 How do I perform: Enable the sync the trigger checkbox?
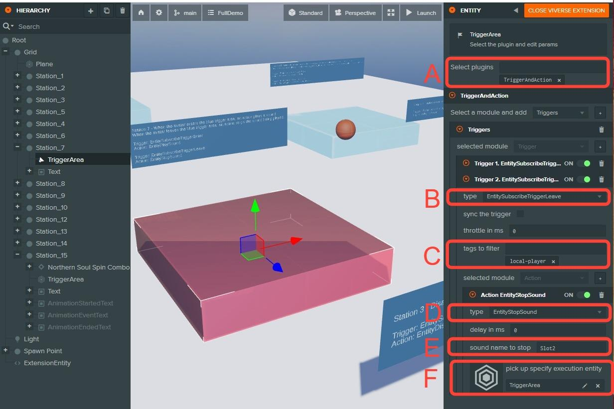pyautogui.click(x=520, y=214)
